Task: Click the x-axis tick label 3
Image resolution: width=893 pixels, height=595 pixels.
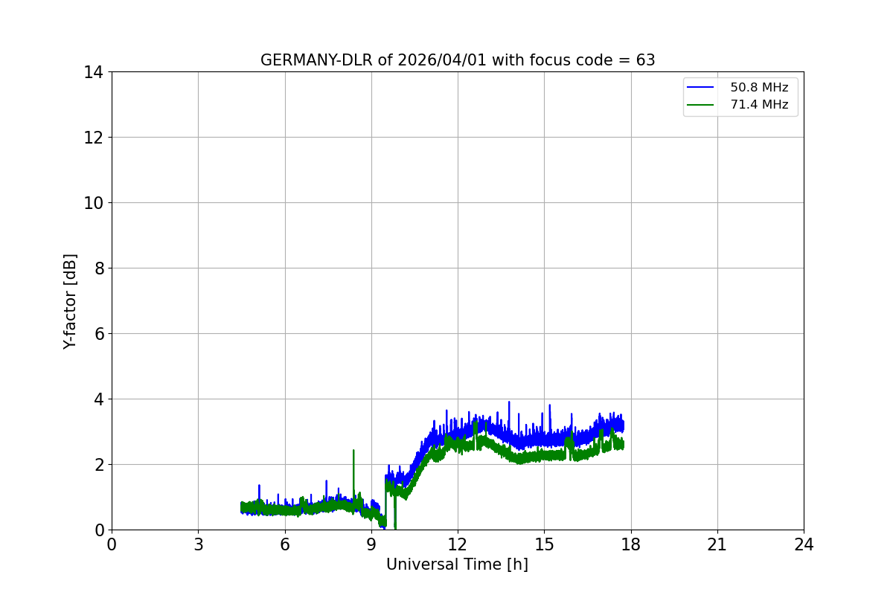Action: pyautogui.click(x=198, y=544)
